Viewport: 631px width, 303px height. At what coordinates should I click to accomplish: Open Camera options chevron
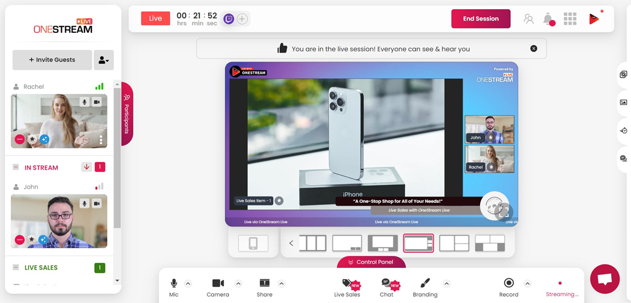[x=238, y=283]
